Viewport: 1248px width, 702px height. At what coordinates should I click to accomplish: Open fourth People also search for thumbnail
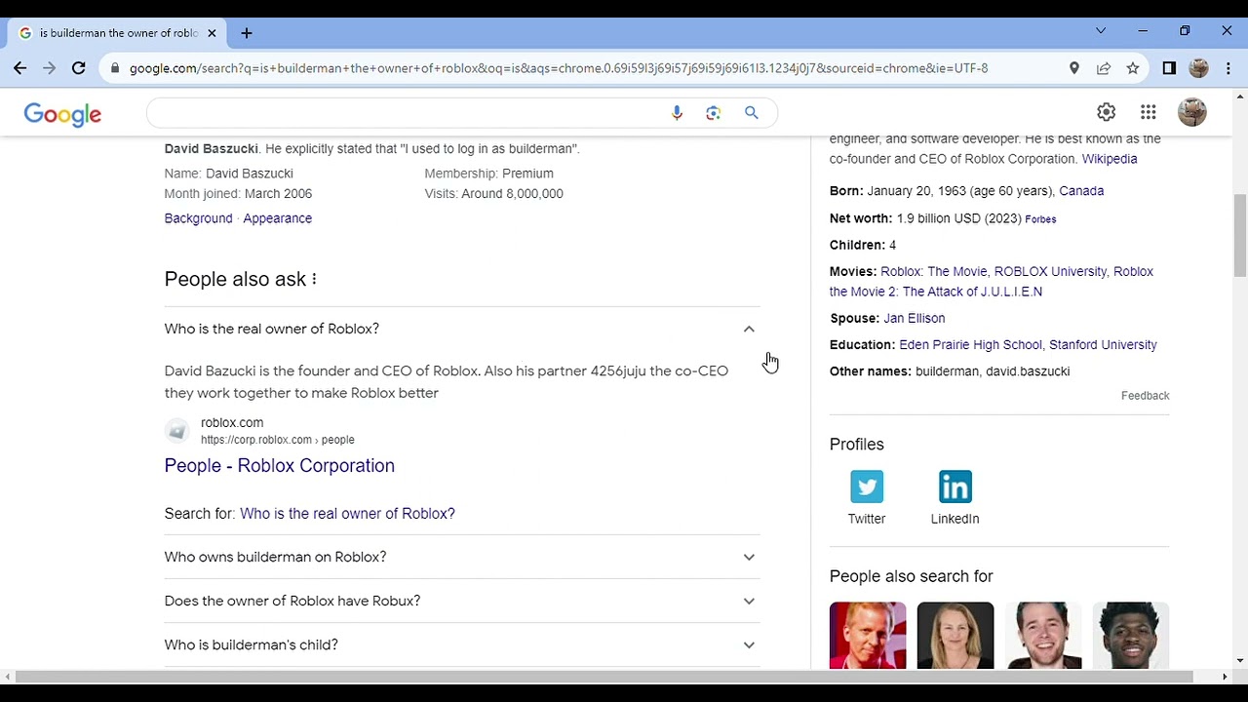tap(1131, 636)
